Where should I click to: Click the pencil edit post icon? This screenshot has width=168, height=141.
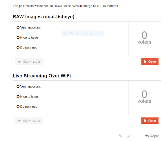(x=129, y=136)
